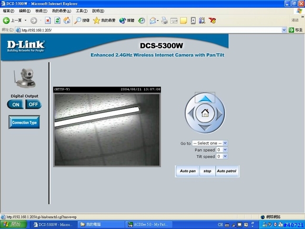
Task: Open the Media globe toolbar button
Action: [x=127, y=21]
